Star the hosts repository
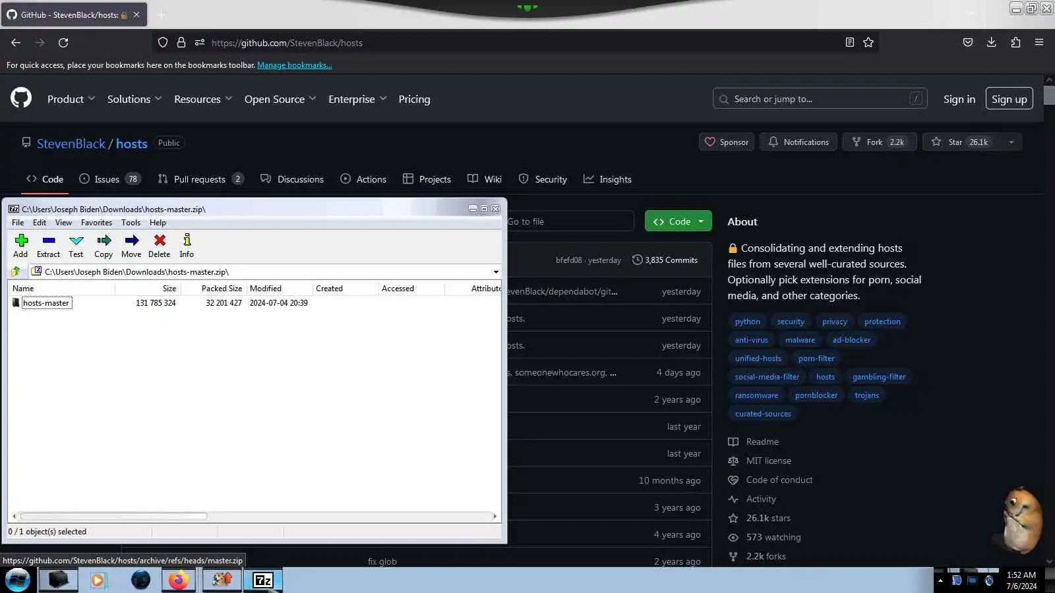1055x593 pixels. tap(961, 142)
